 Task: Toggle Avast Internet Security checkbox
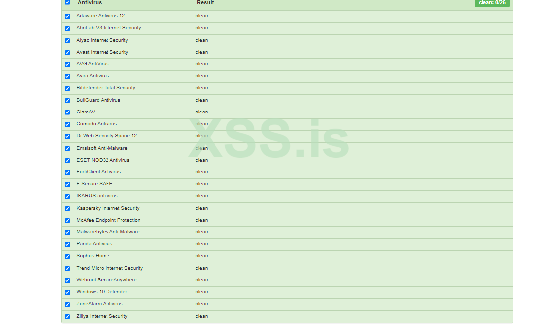(67, 53)
